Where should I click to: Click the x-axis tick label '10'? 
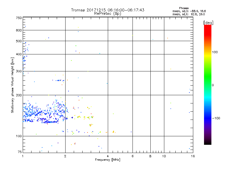pos(164,156)
